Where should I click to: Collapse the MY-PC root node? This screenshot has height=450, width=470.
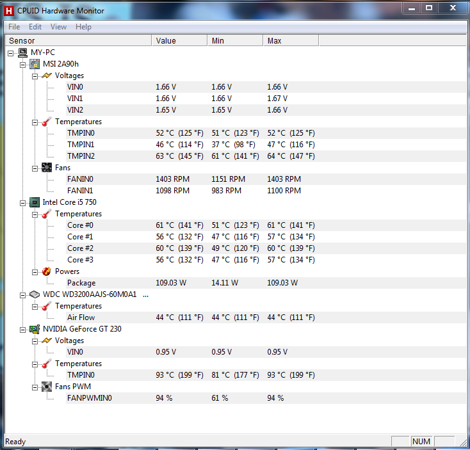(10, 53)
